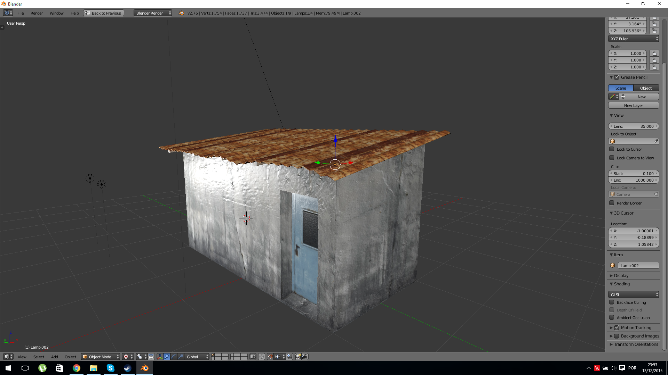Open the Object Mode dropdown
This screenshot has width=668, height=375.
pos(100,357)
